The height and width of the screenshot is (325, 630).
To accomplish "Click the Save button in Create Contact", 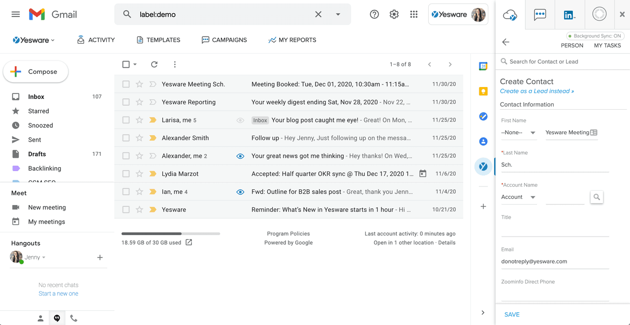I will click(x=512, y=315).
